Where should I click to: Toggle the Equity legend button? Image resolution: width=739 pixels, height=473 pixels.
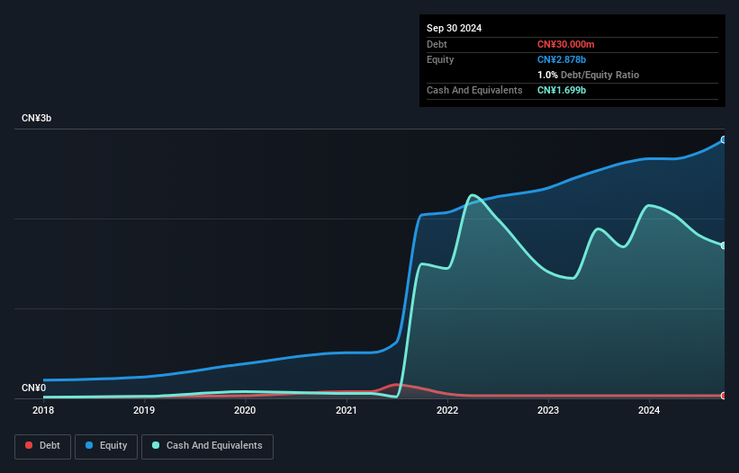(106, 446)
